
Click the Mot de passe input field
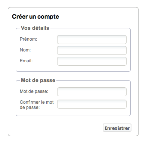[92, 92]
